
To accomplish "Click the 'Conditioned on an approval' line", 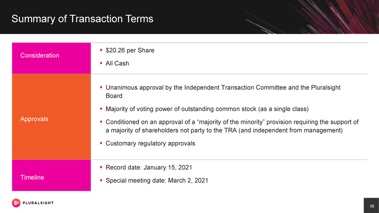I will click(232, 122).
